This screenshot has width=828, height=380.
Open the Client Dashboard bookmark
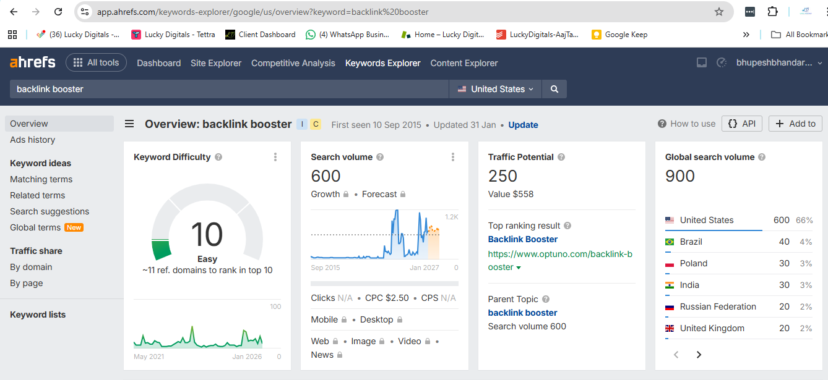pyautogui.click(x=261, y=35)
